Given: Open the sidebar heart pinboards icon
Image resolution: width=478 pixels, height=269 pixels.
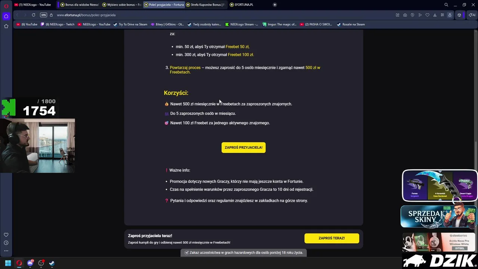Looking at the screenshot, I should point(6,235).
